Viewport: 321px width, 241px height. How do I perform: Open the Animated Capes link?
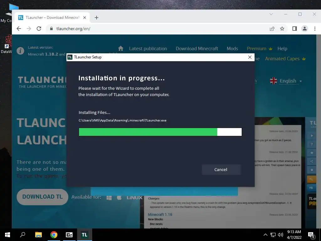point(285,59)
